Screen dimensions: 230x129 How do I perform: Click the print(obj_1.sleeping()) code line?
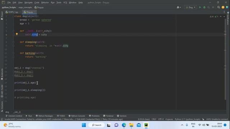click(30, 90)
